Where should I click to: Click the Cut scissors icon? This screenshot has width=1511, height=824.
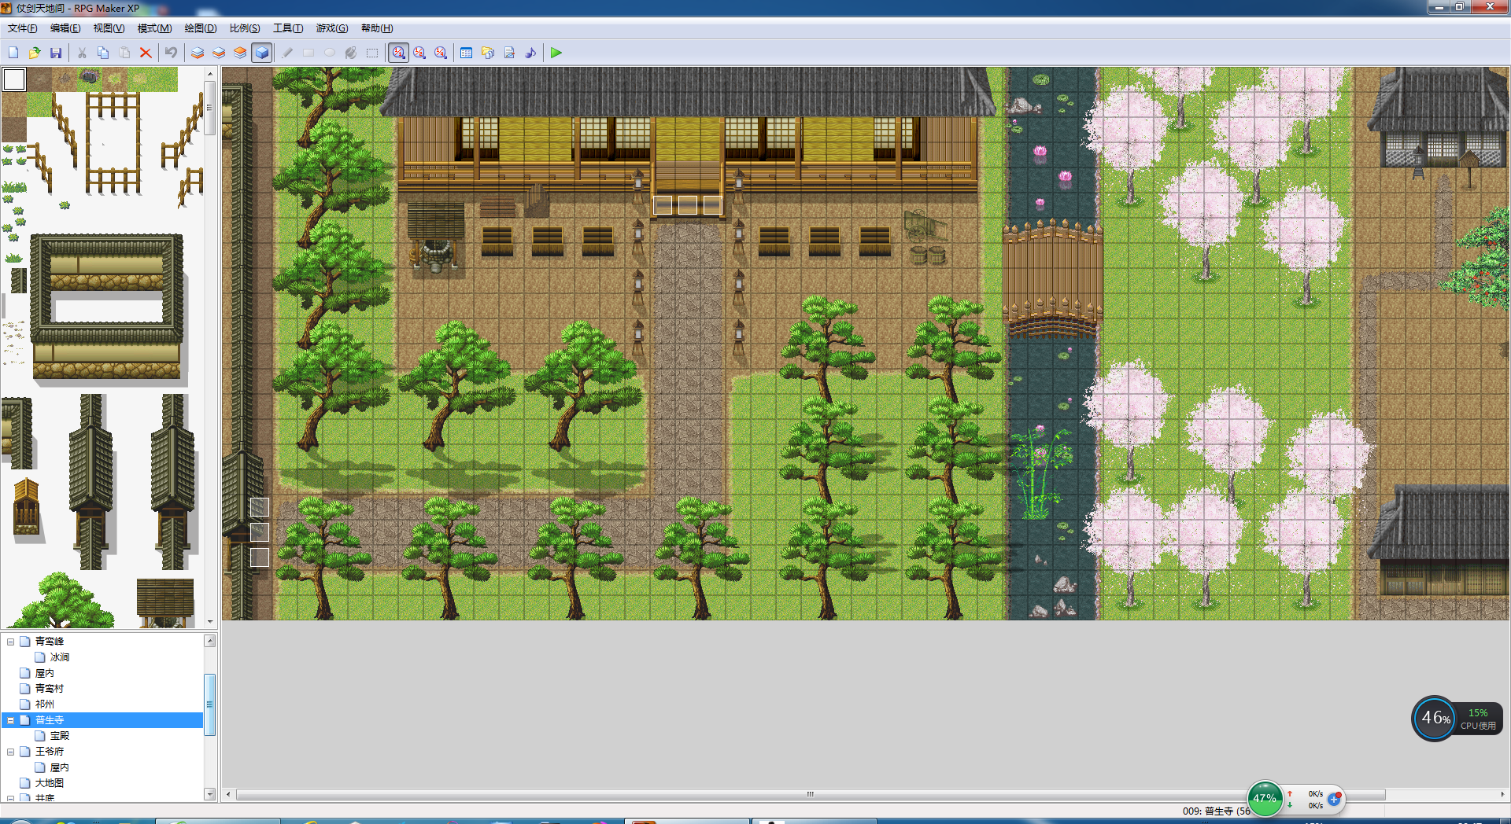point(82,53)
